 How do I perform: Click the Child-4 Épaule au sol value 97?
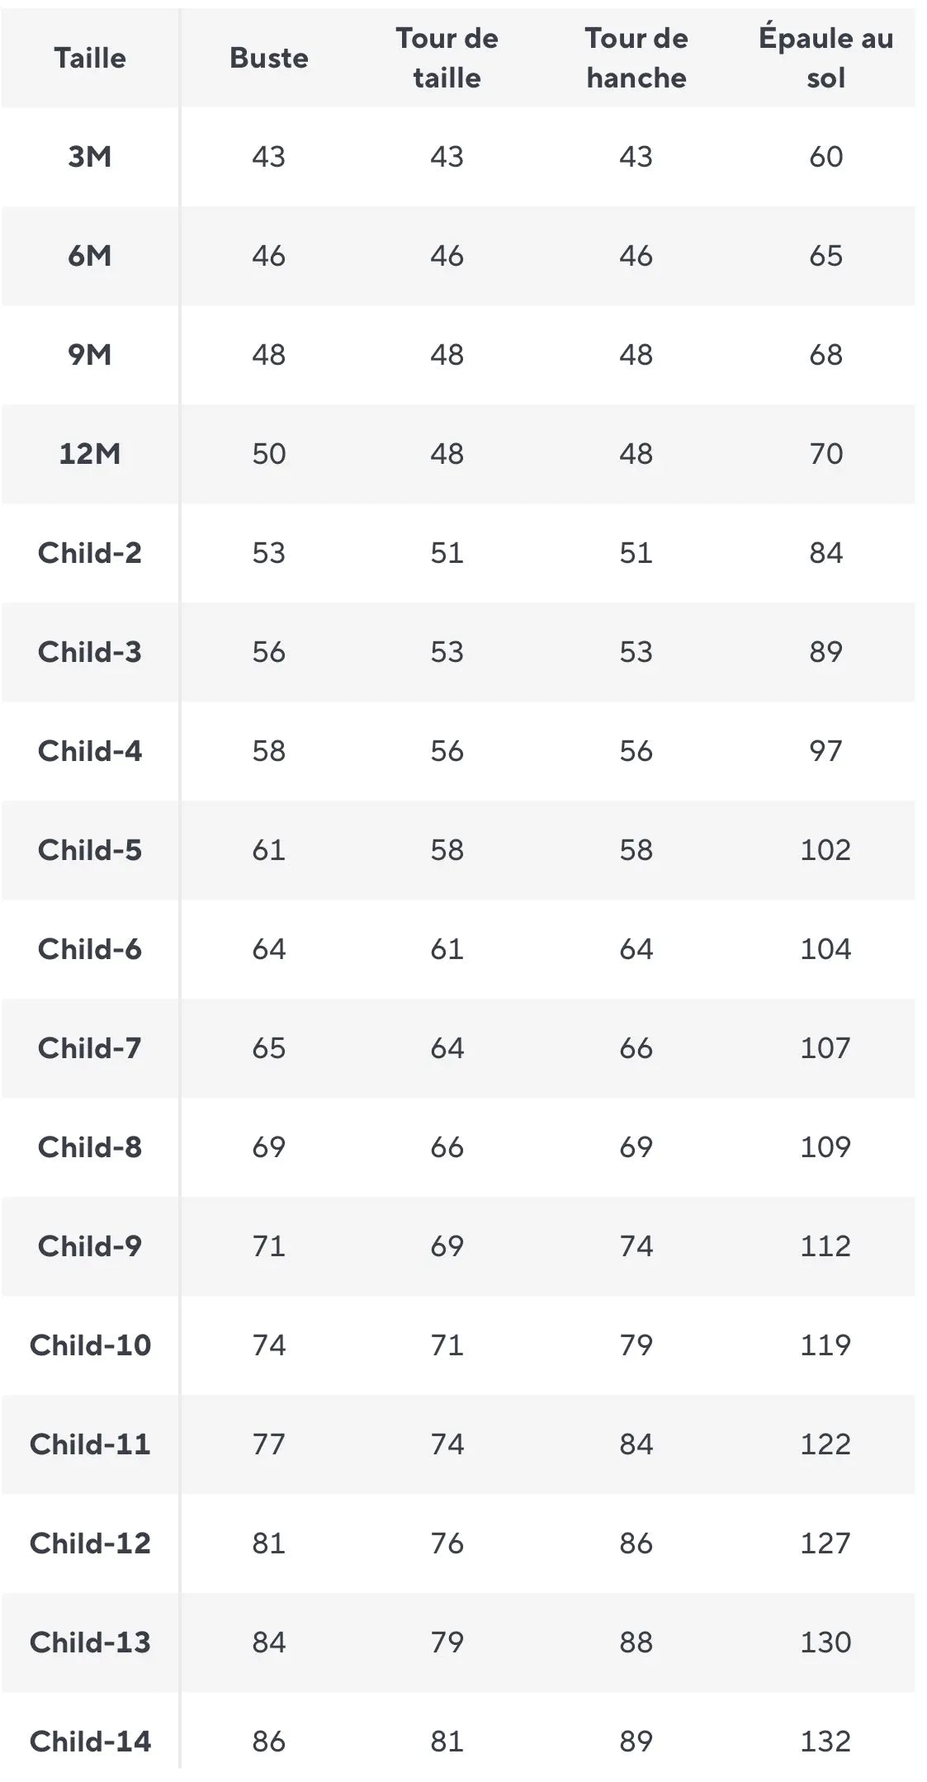tap(825, 751)
